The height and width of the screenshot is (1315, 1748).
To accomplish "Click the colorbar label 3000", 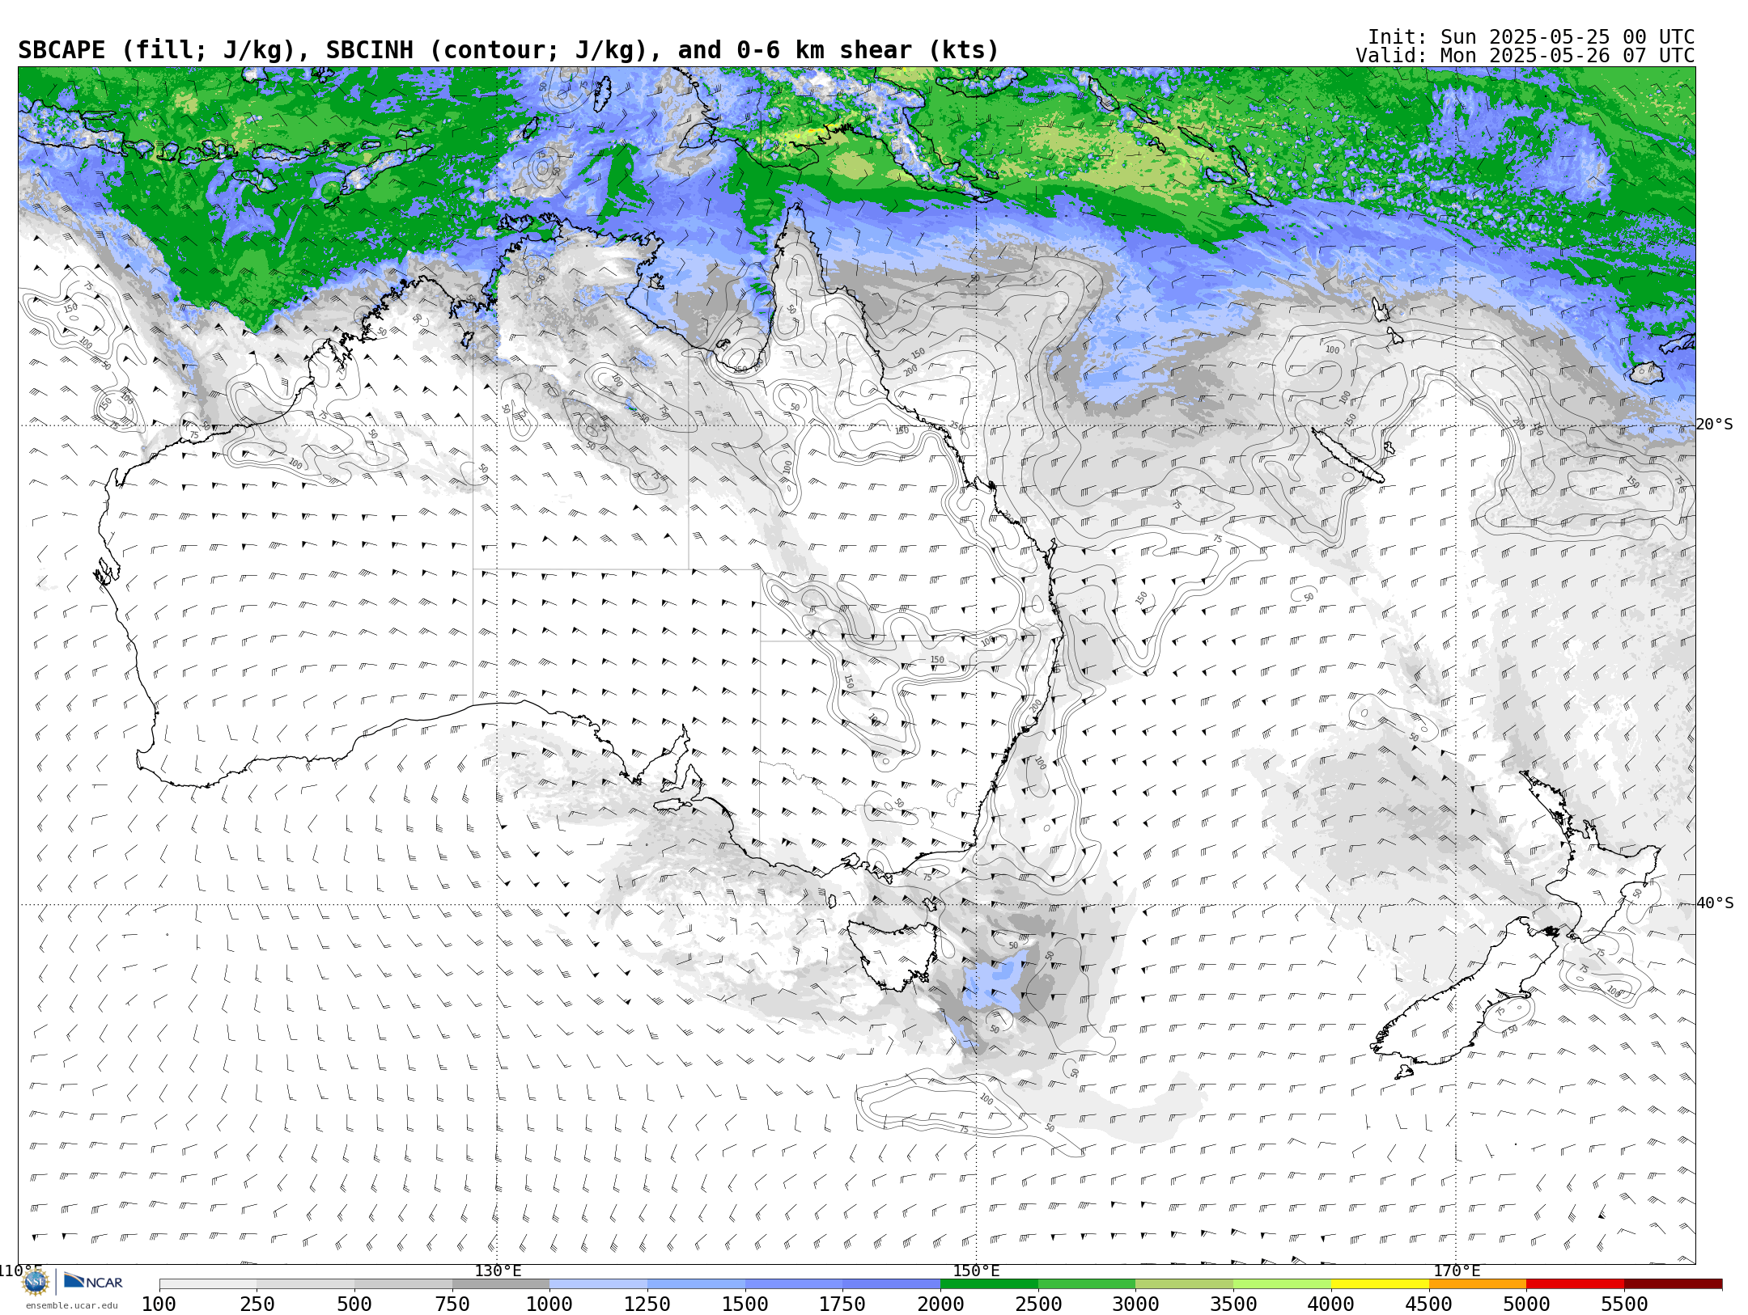I will 1135,1304.
